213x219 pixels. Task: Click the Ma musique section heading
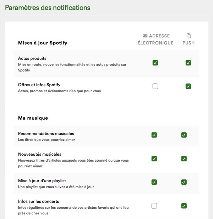(33, 118)
